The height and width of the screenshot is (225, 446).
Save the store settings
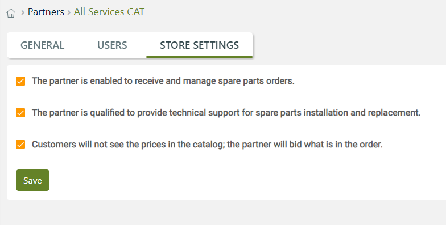(x=33, y=180)
